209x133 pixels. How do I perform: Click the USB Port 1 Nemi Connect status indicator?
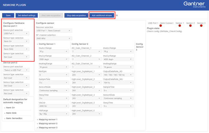[x=161, y=26]
